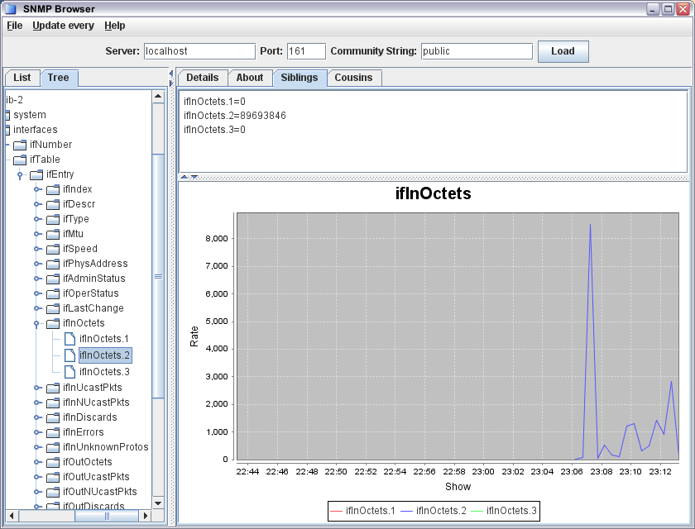Click the ifEntry folder icon
This screenshot has height=529, width=695.
tap(36, 175)
